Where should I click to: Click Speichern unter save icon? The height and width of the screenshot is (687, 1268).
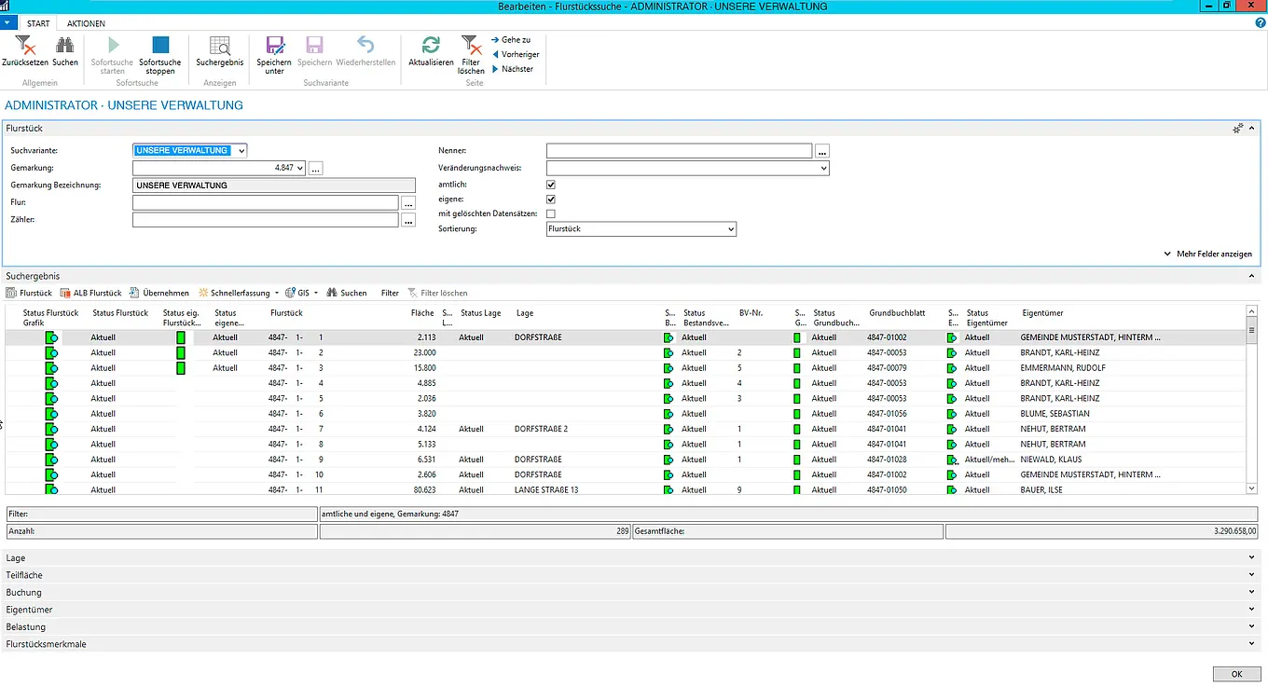coord(274,46)
